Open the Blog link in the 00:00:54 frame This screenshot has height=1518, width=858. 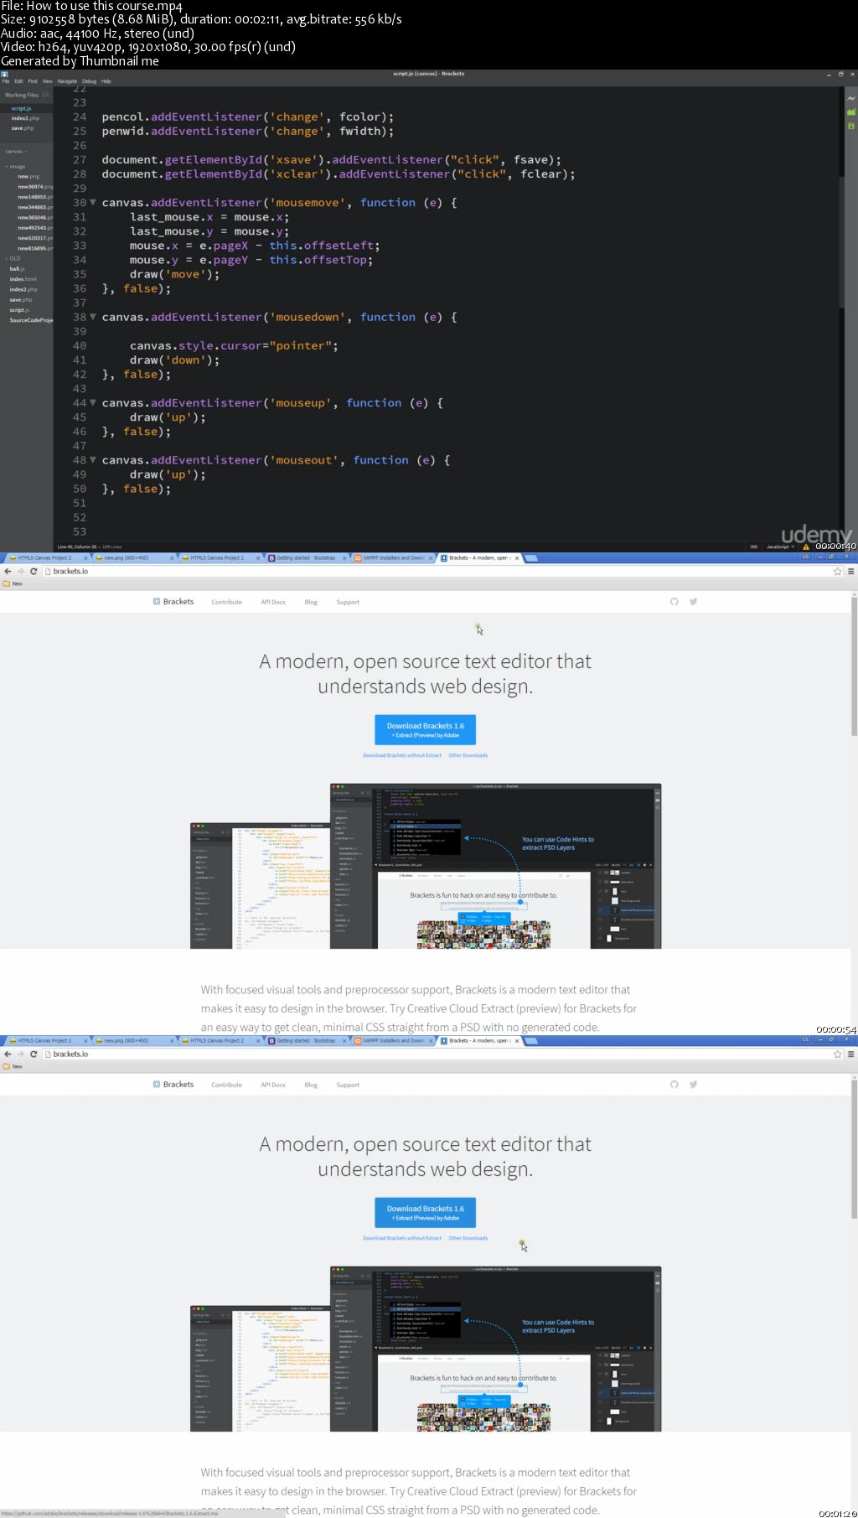coord(311,602)
